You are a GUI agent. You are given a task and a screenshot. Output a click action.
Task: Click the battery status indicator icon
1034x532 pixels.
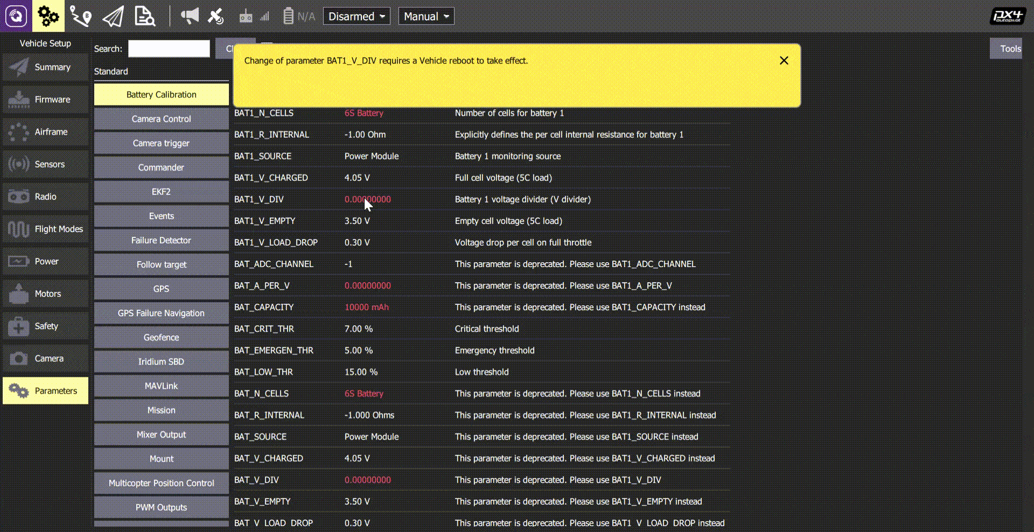(x=289, y=16)
